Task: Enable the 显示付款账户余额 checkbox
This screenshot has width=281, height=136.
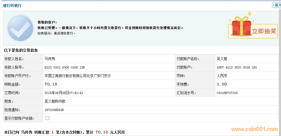Action: (47, 118)
